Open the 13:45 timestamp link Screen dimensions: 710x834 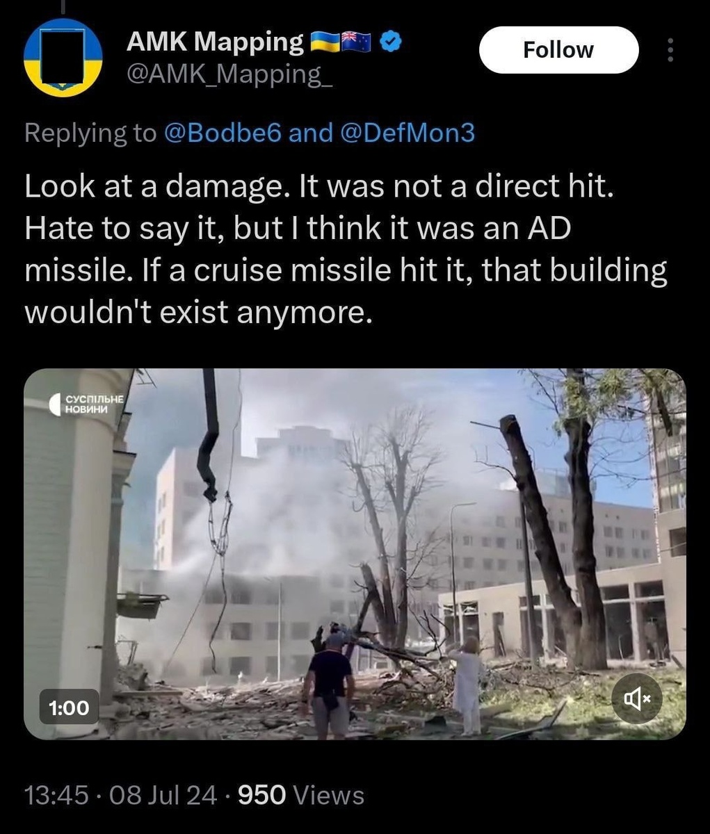point(56,794)
